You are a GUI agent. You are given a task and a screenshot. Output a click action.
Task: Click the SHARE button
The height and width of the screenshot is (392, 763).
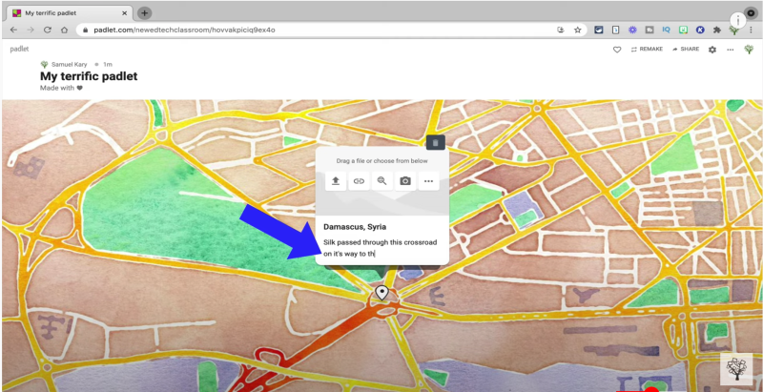pos(685,49)
